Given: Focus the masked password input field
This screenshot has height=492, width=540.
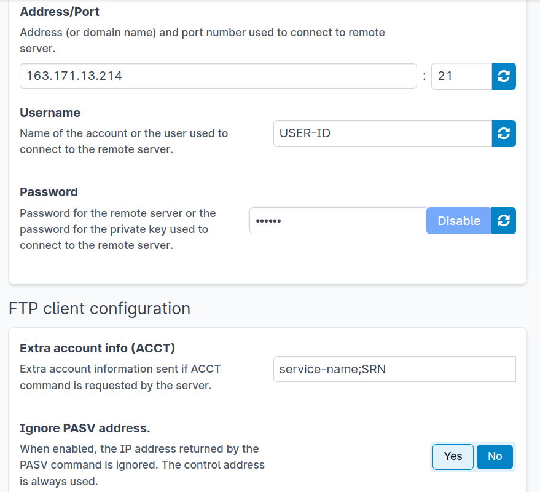Looking at the screenshot, I should tap(337, 221).
